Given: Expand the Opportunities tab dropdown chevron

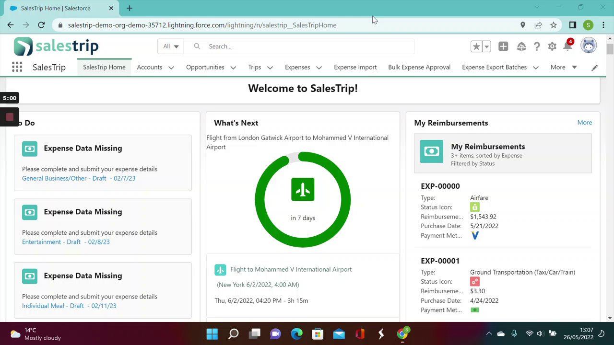Looking at the screenshot, I should click(233, 68).
